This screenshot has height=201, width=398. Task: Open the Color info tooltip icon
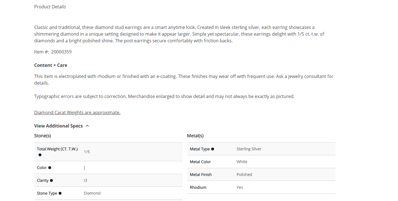coord(50,168)
